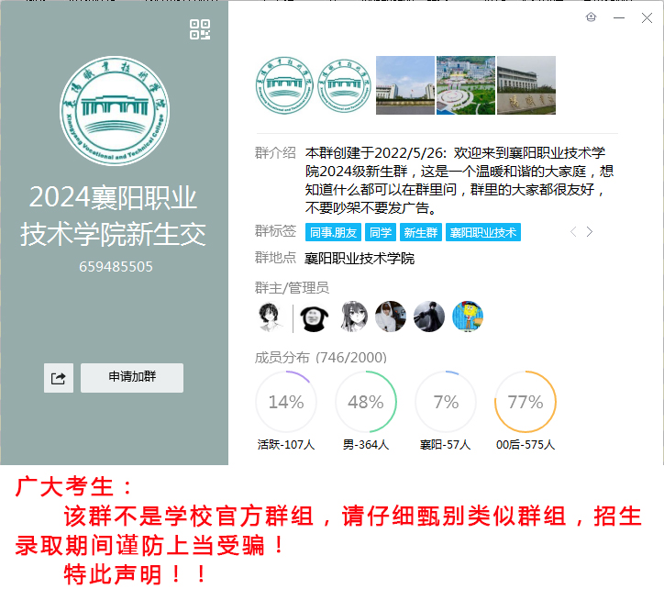The image size is (664, 600).
Task: Click the 男 48% distribution ring
Action: click(x=366, y=402)
